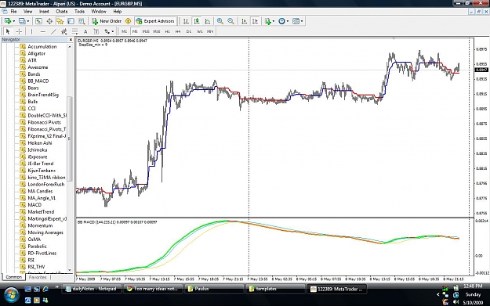Open the Help menu
The image size is (490, 306).
click(117, 11)
